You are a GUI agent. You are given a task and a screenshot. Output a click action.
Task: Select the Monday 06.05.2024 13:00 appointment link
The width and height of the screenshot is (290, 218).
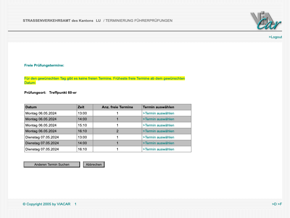(x=158, y=113)
